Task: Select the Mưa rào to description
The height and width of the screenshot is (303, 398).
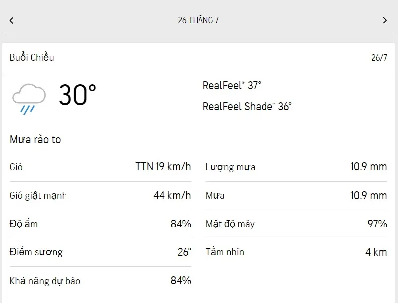Action: [35, 140]
